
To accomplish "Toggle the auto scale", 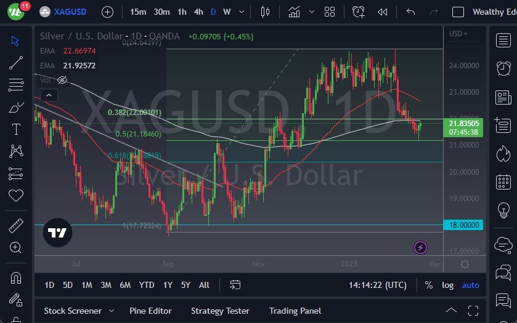I will pyautogui.click(x=471, y=285).
